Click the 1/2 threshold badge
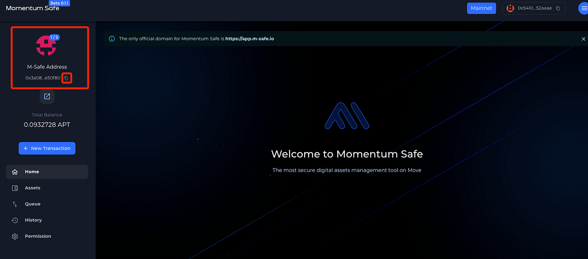The height and width of the screenshot is (259, 588). (x=54, y=37)
